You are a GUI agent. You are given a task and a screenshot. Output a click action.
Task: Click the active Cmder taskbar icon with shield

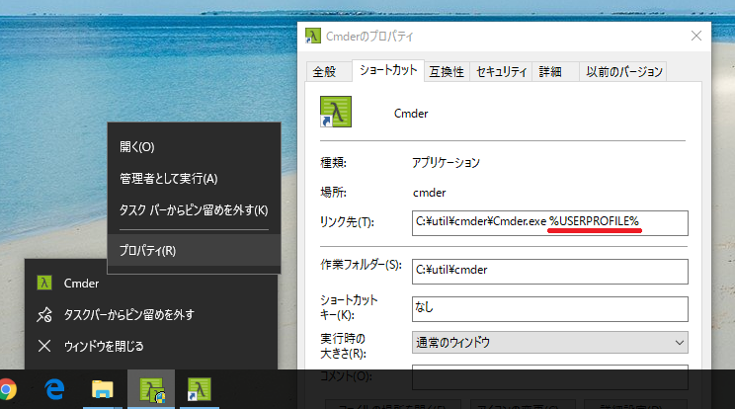(151, 389)
